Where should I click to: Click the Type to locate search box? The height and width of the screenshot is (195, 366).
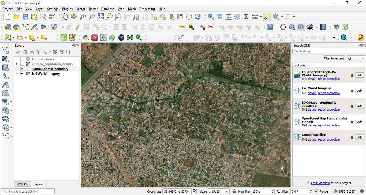point(28,192)
